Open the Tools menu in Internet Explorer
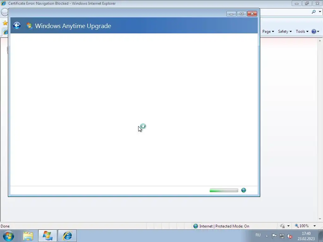The width and height of the screenshot is (323, 242). pyautogui.click(x=302, y=32)
